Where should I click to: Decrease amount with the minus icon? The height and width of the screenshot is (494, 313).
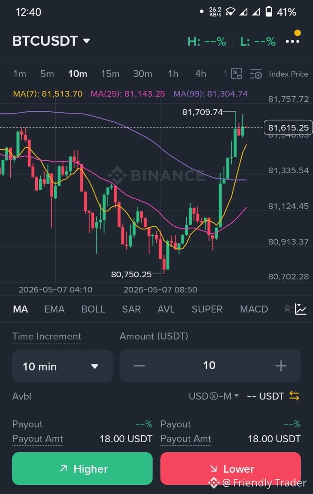[x=140, y=366]
